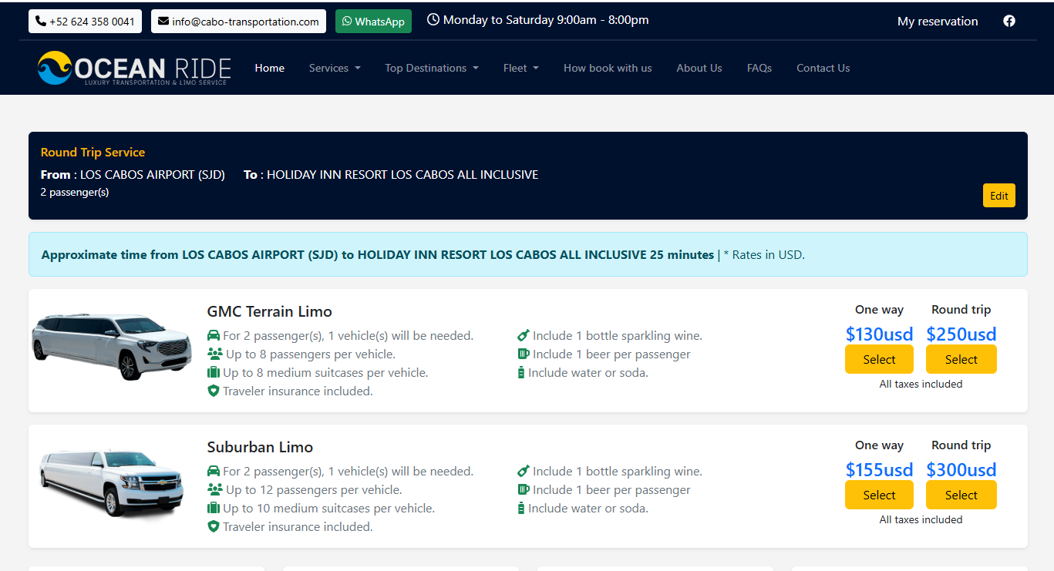Screen dimensions: 1054x571
Task: Click the GMC Terrain Limo vehicle photo
Action: click(112, 345)
